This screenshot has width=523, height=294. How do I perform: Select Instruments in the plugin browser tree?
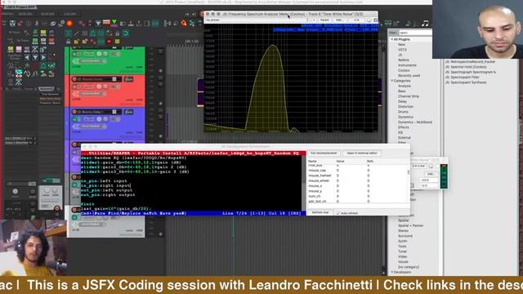click(x=407, y=65)
